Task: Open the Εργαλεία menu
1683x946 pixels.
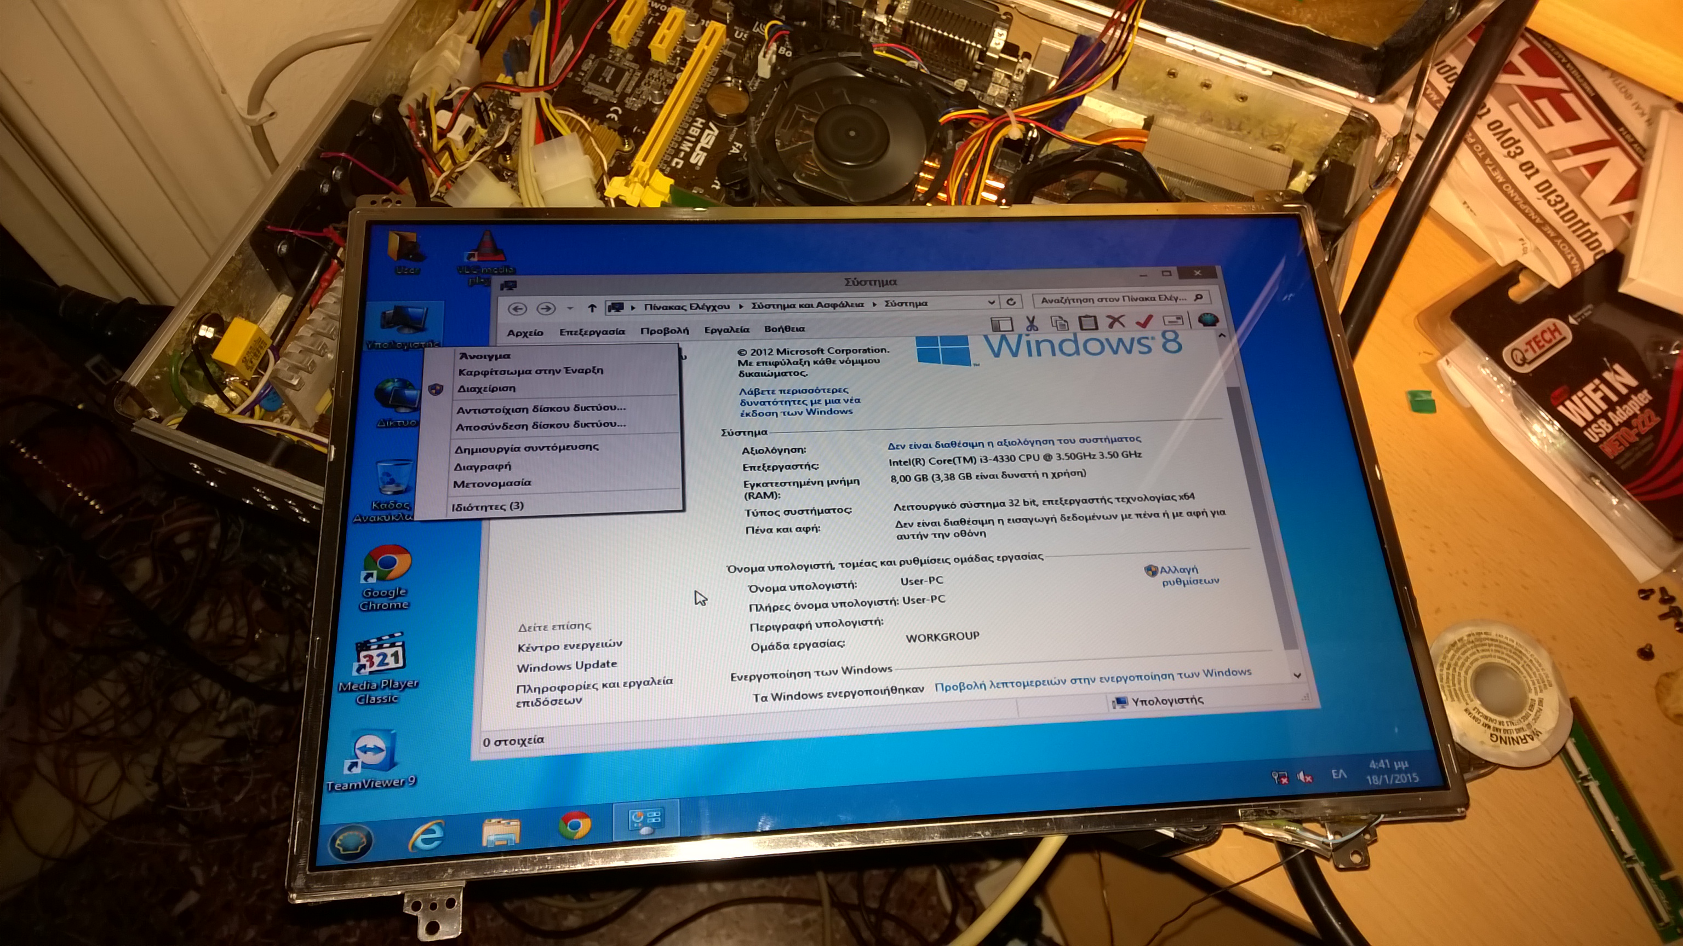Action: tap(726, 330)
